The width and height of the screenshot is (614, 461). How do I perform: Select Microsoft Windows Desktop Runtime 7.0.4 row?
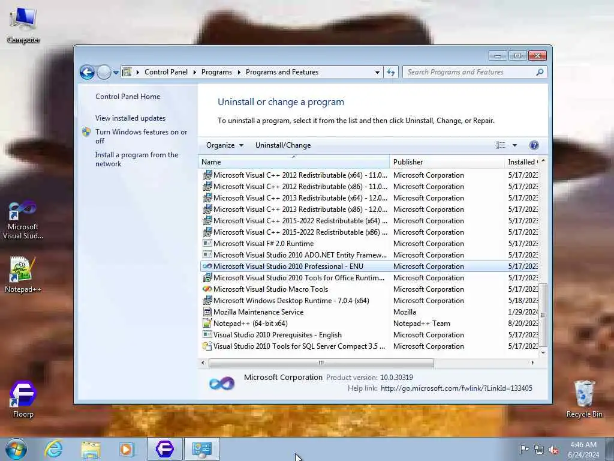tap(369, 300)
